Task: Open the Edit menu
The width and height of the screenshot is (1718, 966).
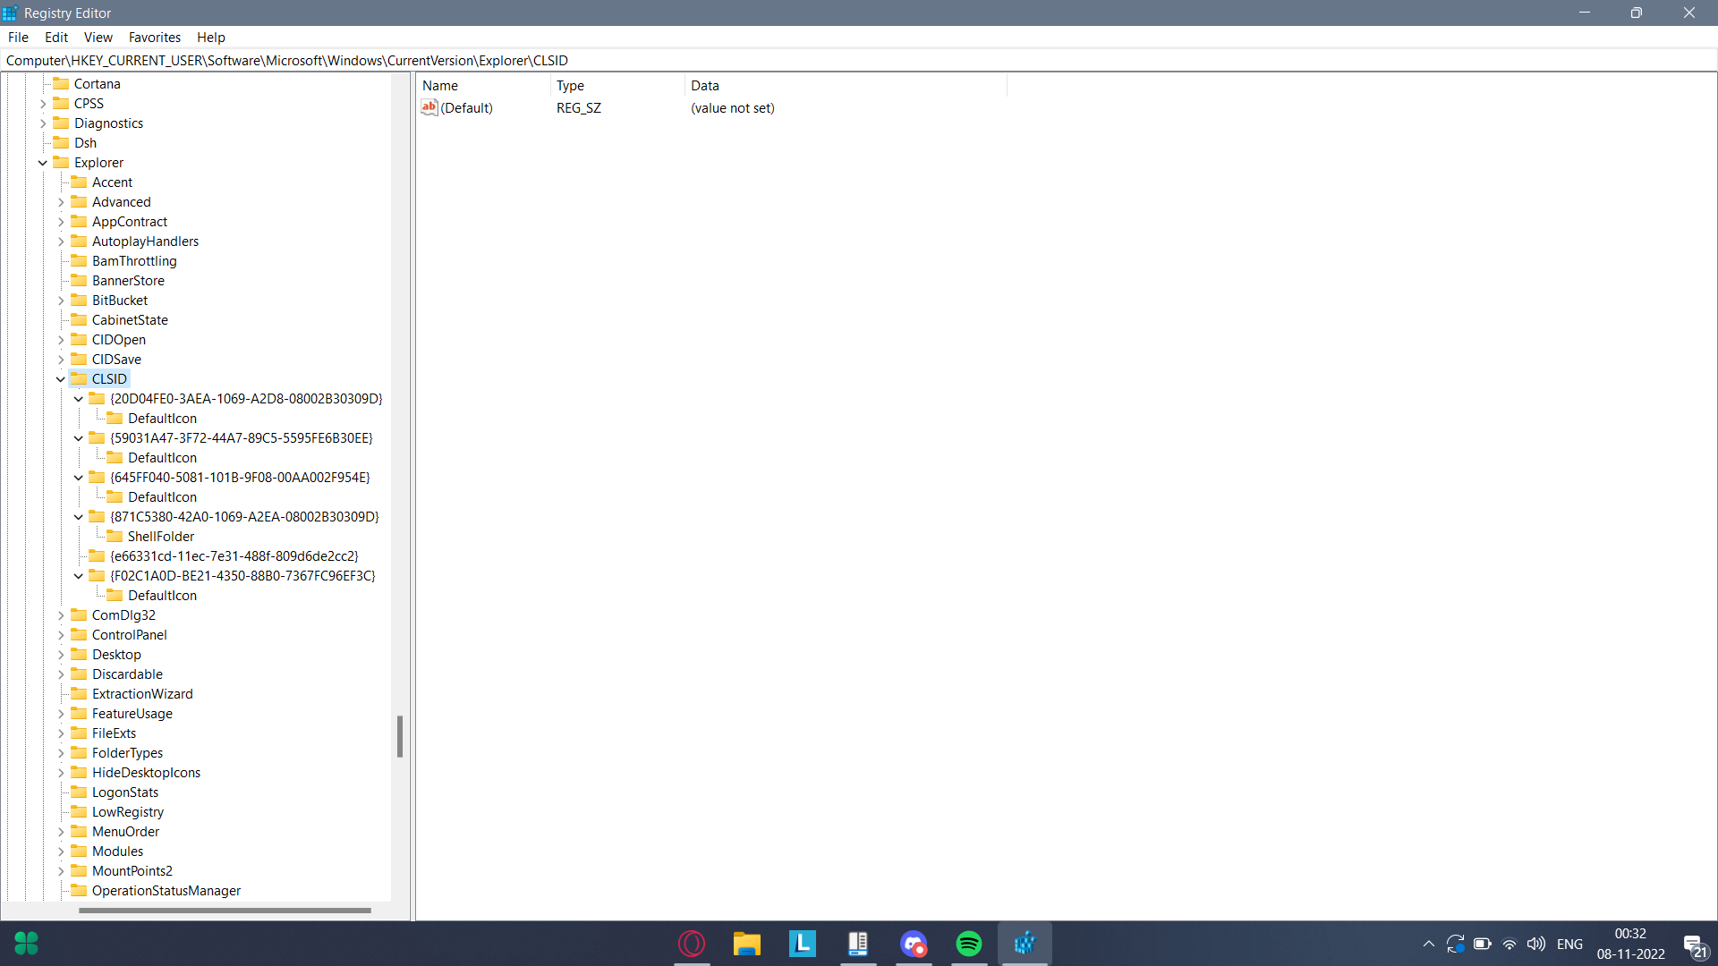Action: click(55, 37)
